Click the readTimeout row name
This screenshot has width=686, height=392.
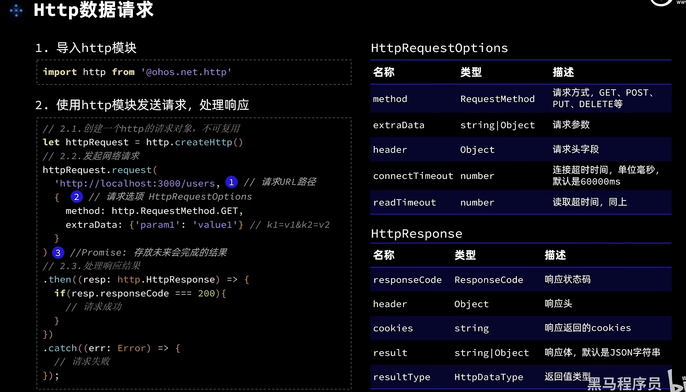404,203
